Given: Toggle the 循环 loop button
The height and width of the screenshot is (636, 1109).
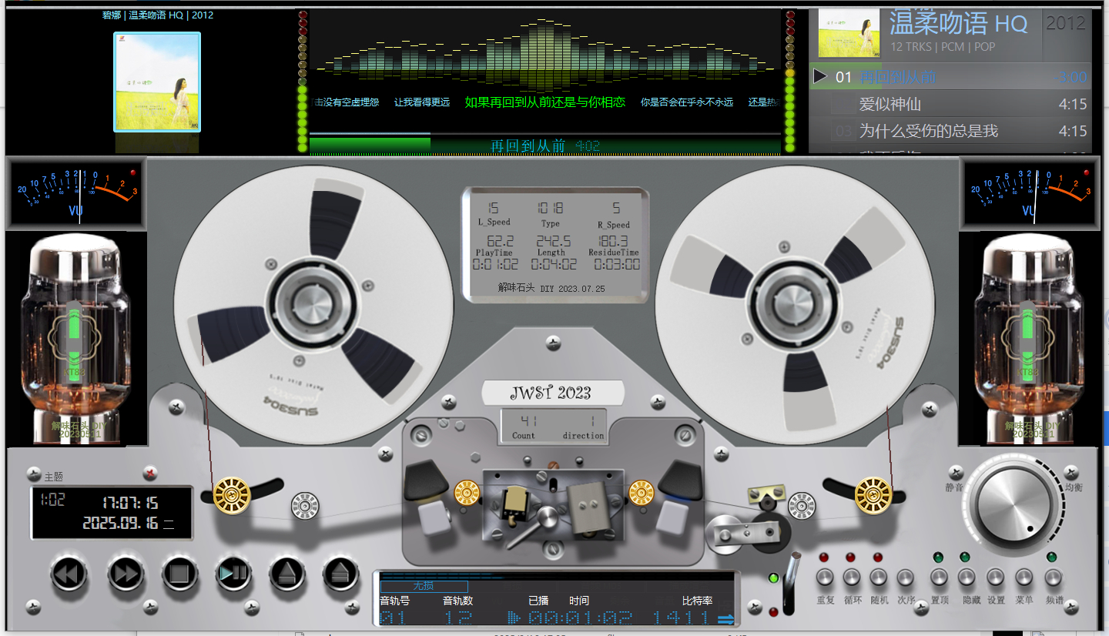Looking at the screenshot, I should pos(851,577).
